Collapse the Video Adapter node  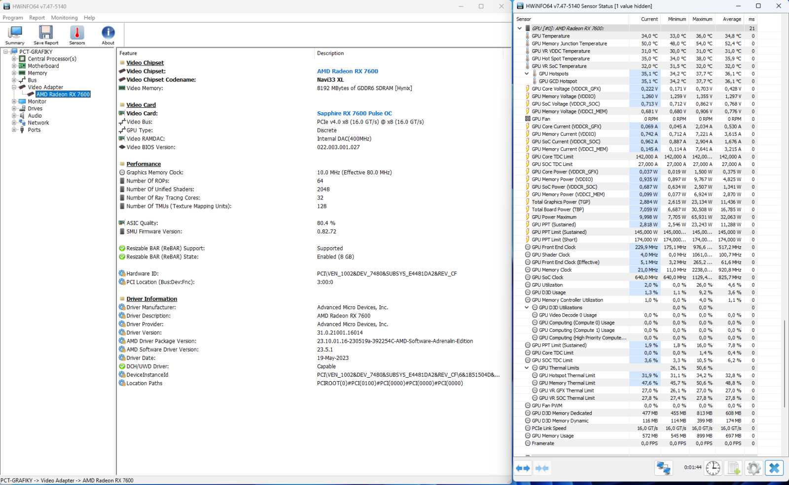pos(14,87)
